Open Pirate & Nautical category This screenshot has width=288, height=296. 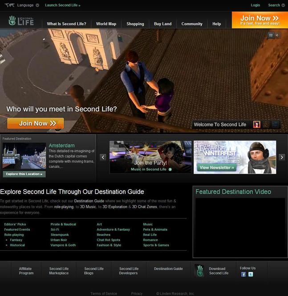pos(63,224)
